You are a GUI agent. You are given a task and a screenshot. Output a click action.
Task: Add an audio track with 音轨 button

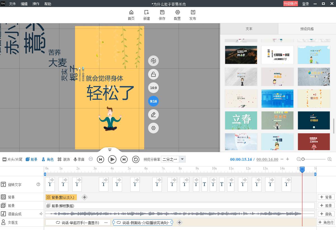coord(326,214)
